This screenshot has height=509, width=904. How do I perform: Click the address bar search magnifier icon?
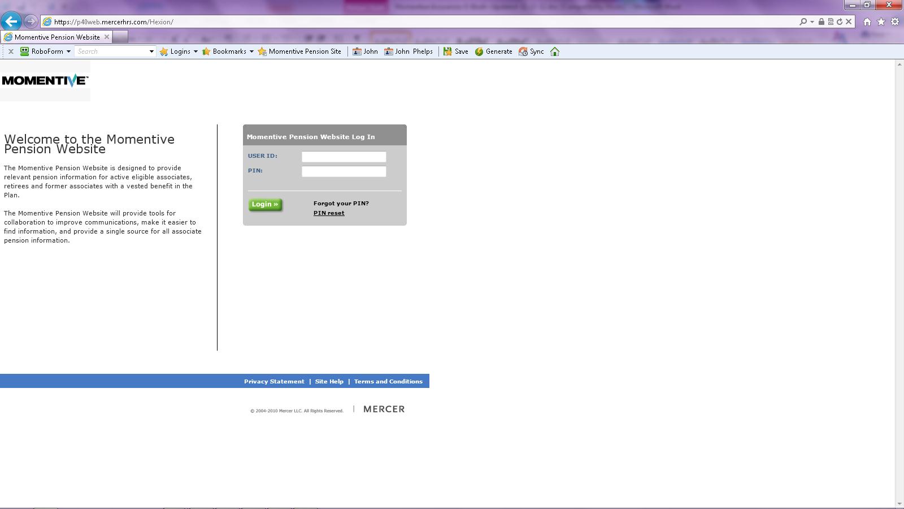[x=803, y=21]
